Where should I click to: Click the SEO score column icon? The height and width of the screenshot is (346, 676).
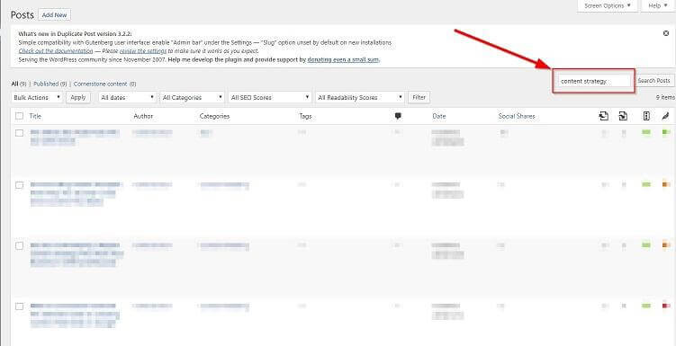pyautogui.click(x=646, y=116)
